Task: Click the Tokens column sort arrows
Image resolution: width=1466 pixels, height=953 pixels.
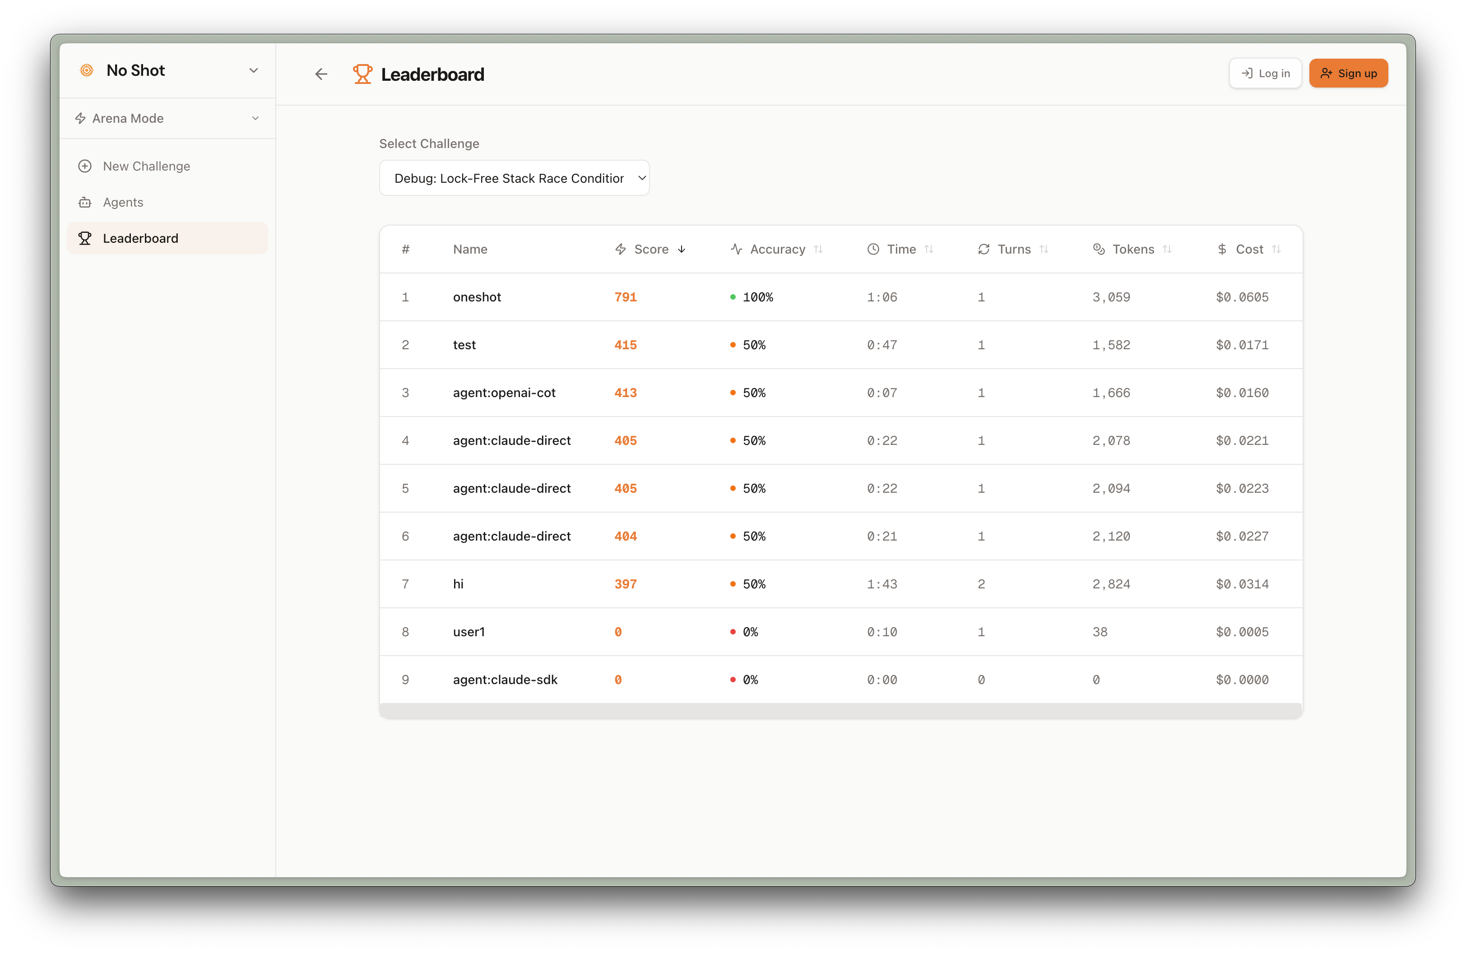Action: pyautogui.click(x=1167, y=250)
